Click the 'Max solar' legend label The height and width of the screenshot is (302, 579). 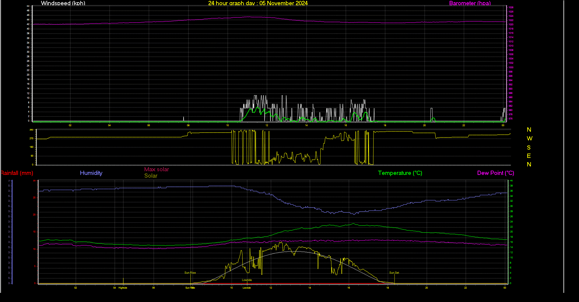click(156, 169)
